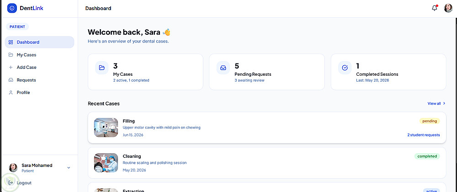Click the Cleaning case thumbnail image
Image resolution: width=457 pixels, height=192 pixels.
[x=106, y=163]
